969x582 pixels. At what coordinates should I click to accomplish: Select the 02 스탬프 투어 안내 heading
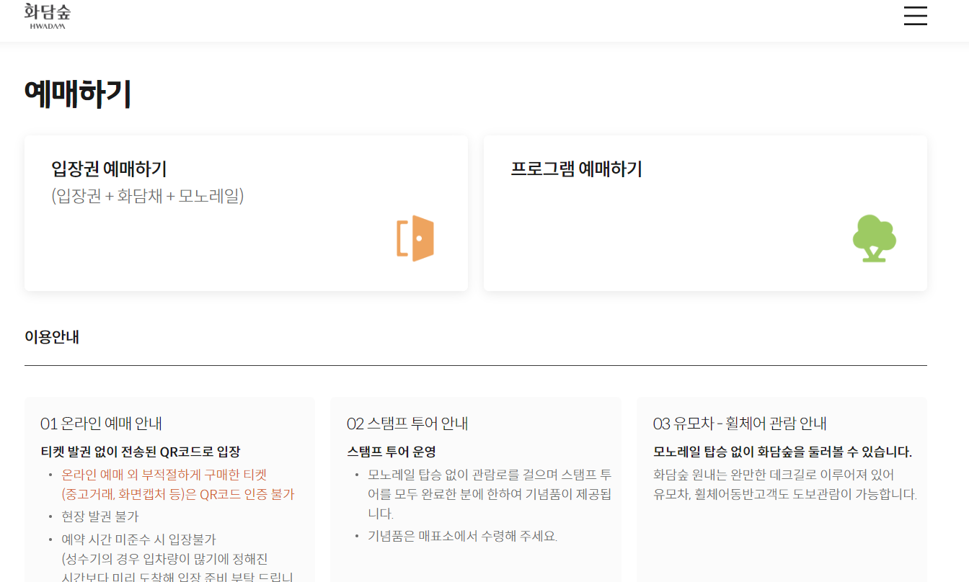tap(407, 424)
